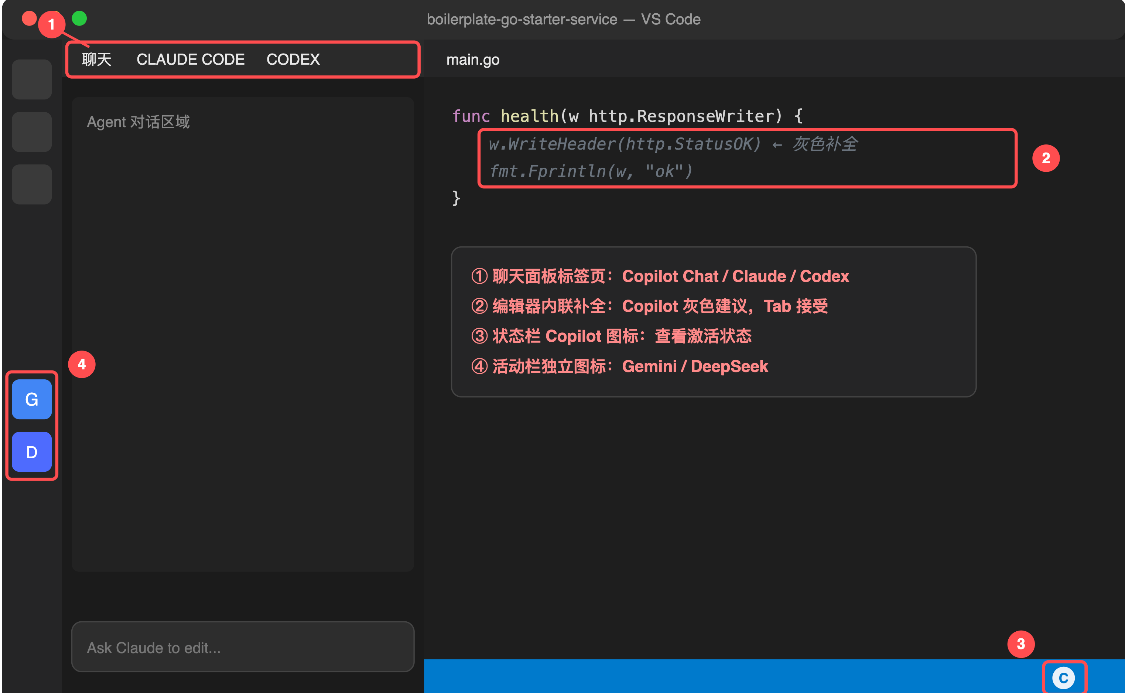Focus the Ask Claude to edit input
1125x693 pixels.
point(243,647)
